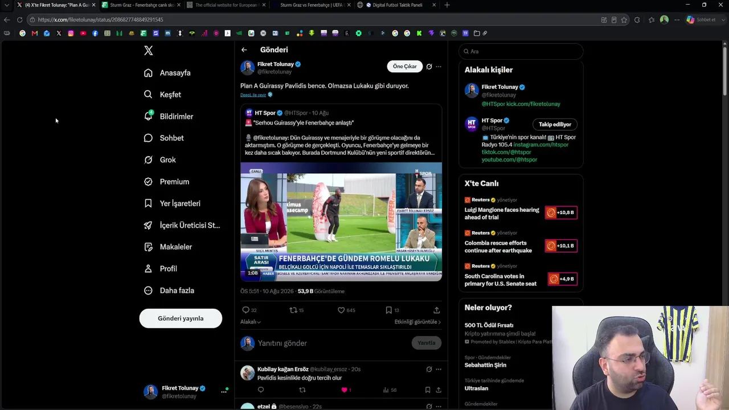This screenshot has width=729, height=410.
Task: Open the main post's more options dots
Action: 439,67
